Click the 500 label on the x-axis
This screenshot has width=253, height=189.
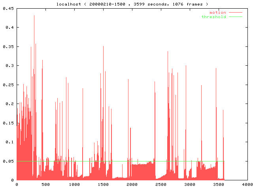click(x=45, y=184)
